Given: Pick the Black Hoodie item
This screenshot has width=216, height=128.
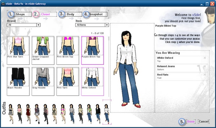Looking at the screenshot, I should coord(18,82).
